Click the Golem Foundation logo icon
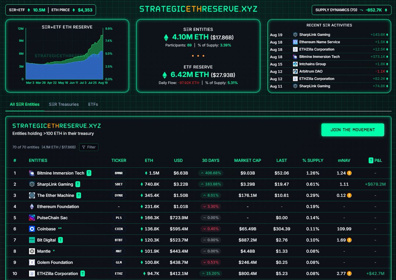 (32, 262)
